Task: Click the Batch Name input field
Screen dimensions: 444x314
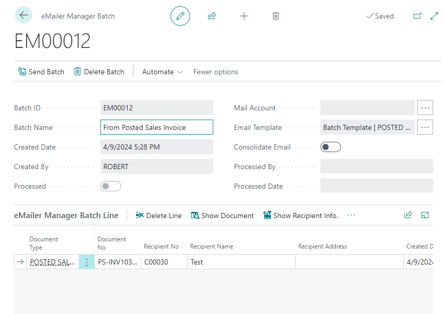Action: pos(157,127)
